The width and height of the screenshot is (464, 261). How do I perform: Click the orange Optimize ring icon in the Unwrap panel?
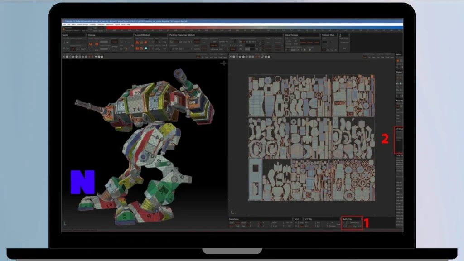(97, 44)
